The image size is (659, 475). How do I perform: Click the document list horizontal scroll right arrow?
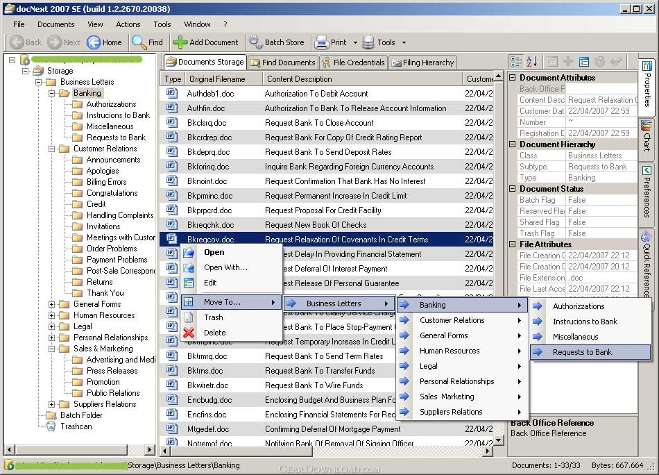tap(488, 451)
